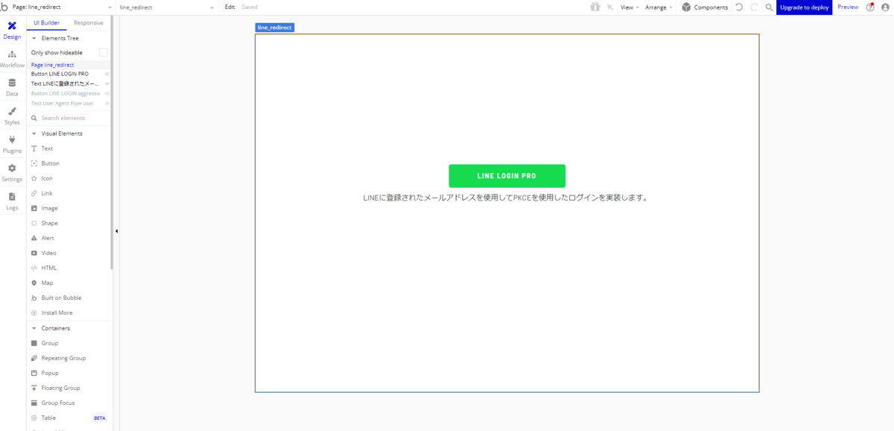Redo the last action
Screen dimensions: 894x431
(x=754, y=7)
